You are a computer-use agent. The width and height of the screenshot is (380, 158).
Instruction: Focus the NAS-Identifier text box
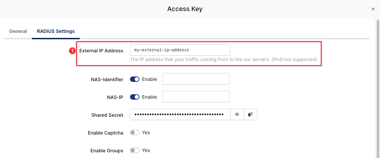(x=195, y=80)
